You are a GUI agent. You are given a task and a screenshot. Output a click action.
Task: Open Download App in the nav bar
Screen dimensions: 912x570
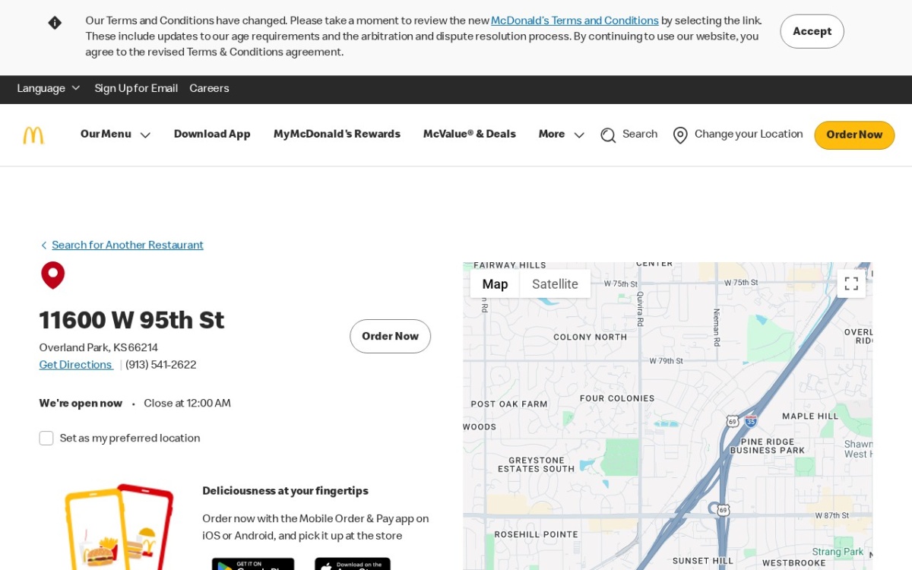pyautogui.click(x=212, y=135)
